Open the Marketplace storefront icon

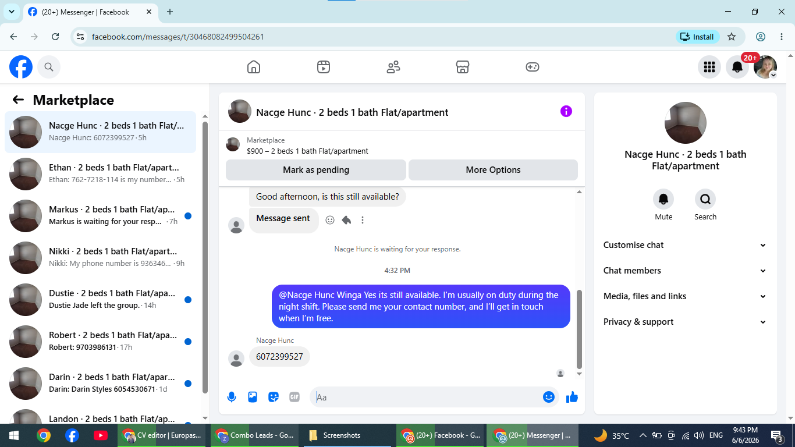(463, 67)
